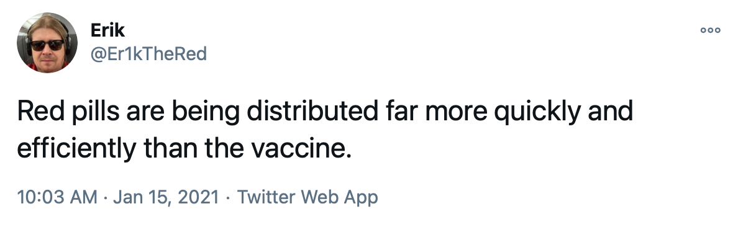738x227 pixels.
Task: Click the word 'Web' in source label
Action: click(319, 197)
